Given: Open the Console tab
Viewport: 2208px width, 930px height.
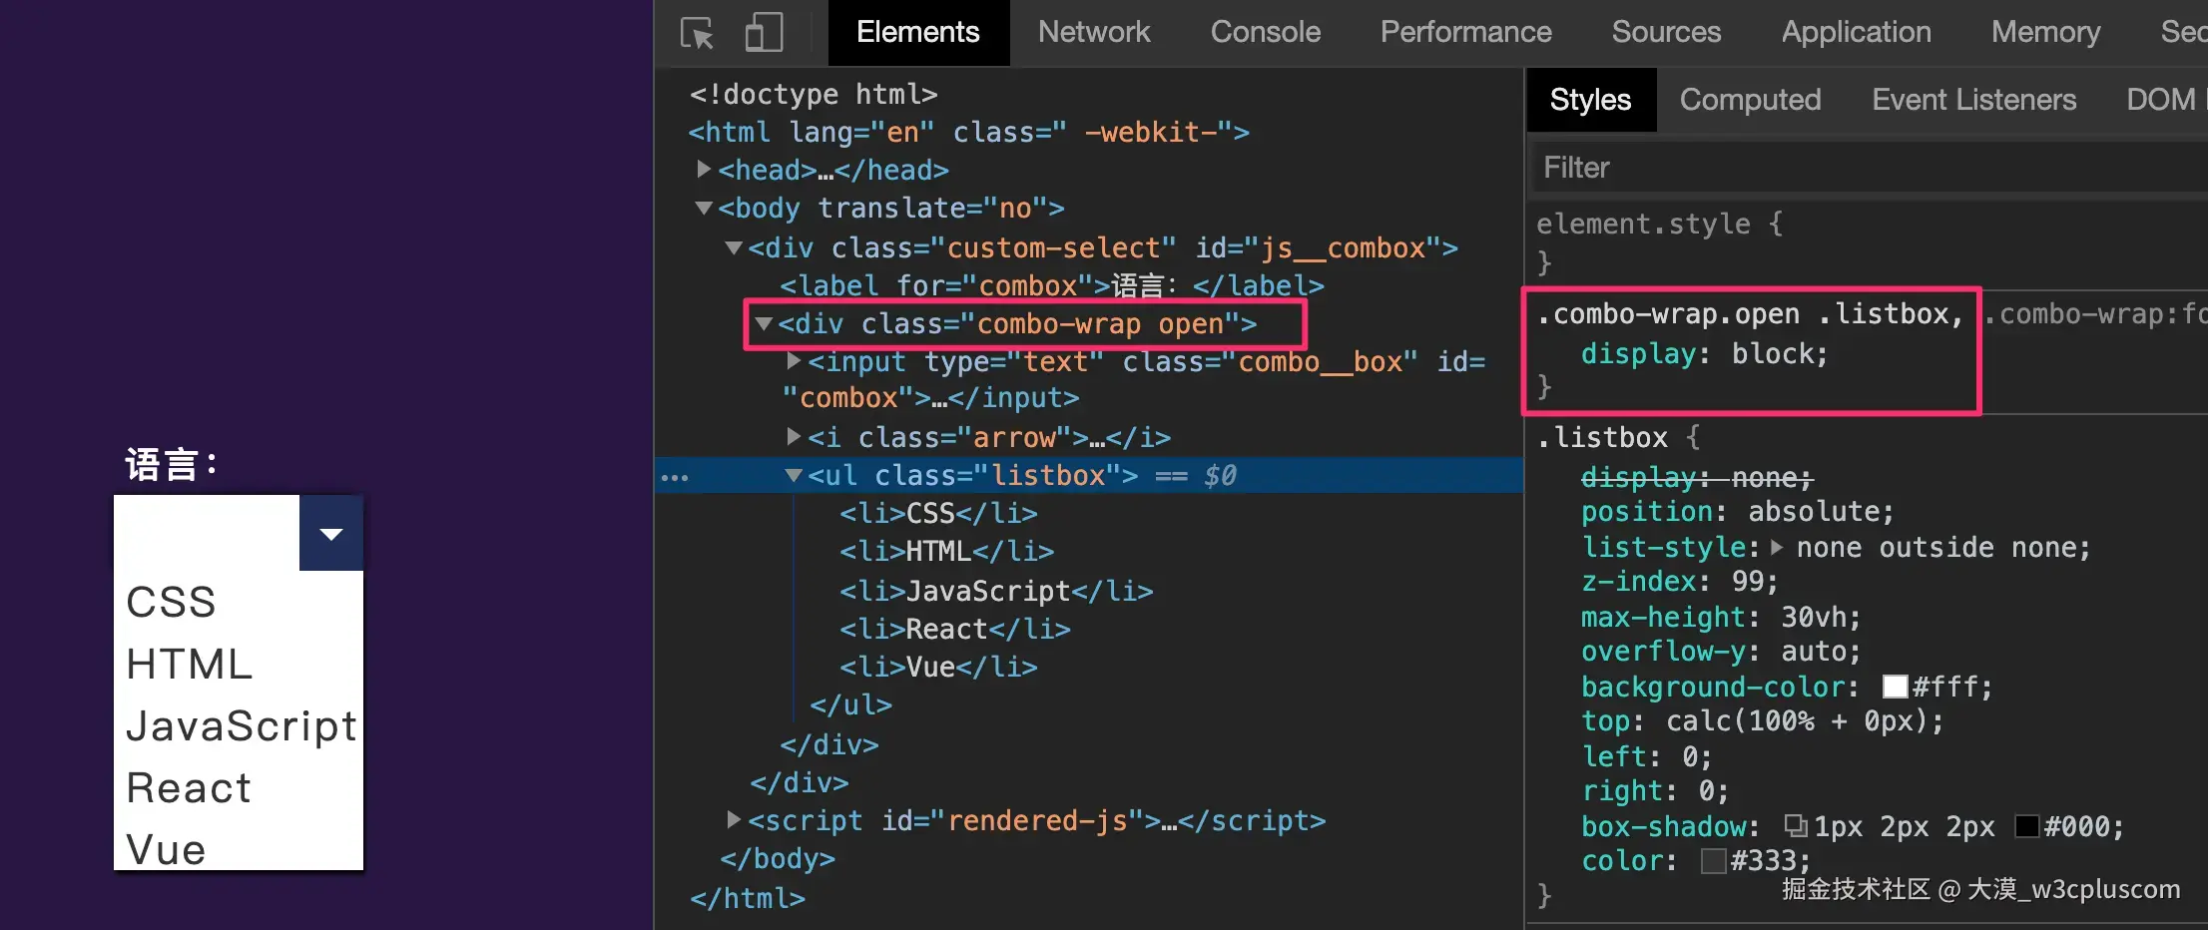Looking at the screenshot, I should click(1265, 32).
